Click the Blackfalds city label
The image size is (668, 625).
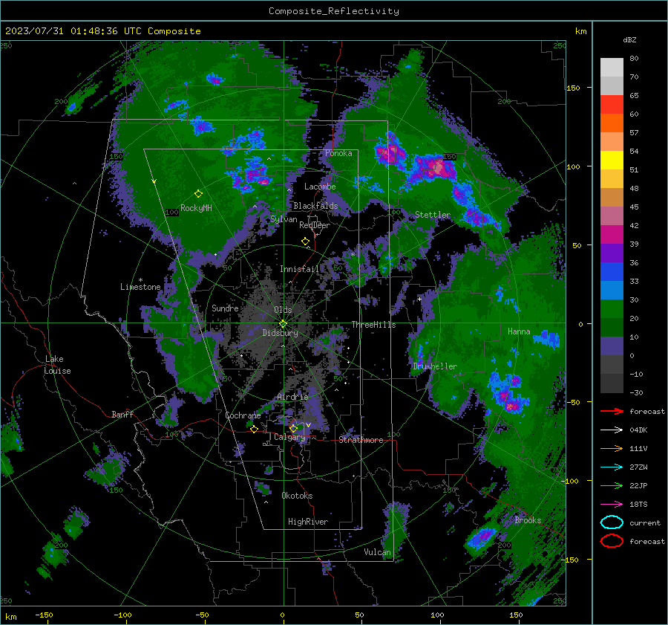click(315, 206)
